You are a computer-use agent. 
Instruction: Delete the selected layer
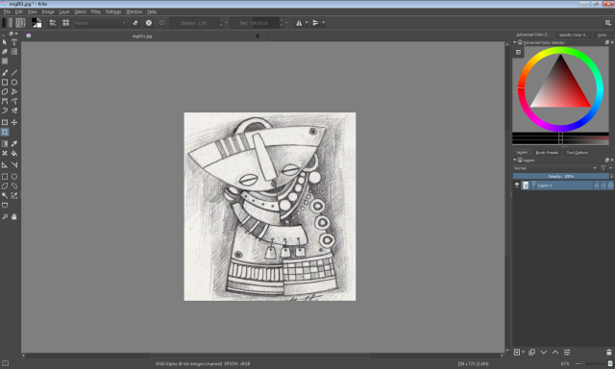pos(608,352)
